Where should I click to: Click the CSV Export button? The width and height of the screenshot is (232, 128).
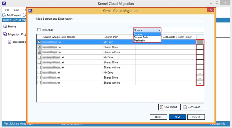193,107
